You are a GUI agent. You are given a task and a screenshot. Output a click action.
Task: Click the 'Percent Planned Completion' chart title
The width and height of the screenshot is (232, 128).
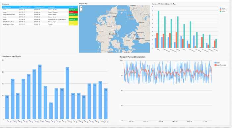coord(133,57)
